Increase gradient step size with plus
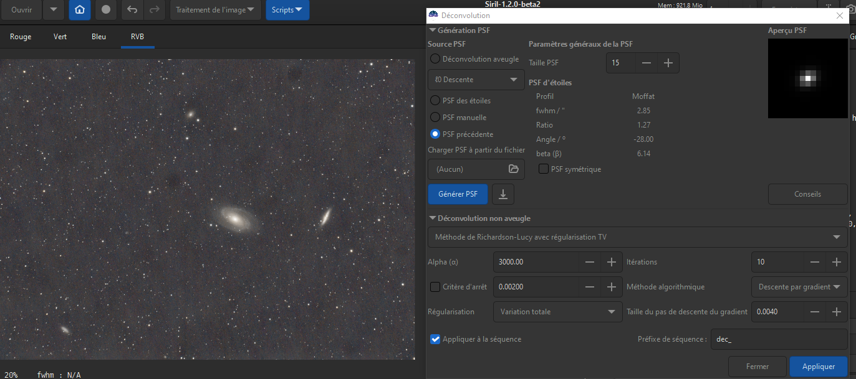This screenshot has width=856, height=379. 837,312
